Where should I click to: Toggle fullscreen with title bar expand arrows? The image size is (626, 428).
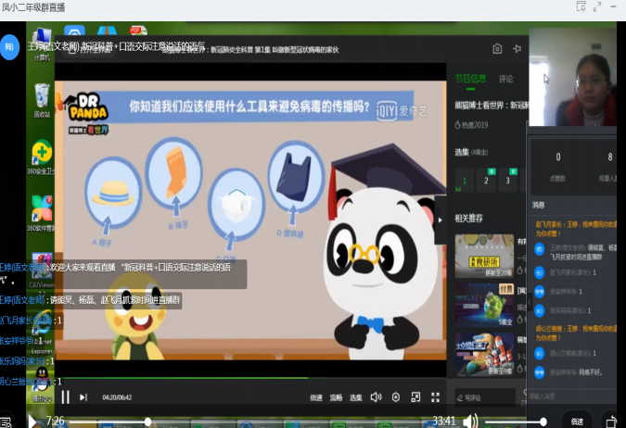(x=597, y=6)
